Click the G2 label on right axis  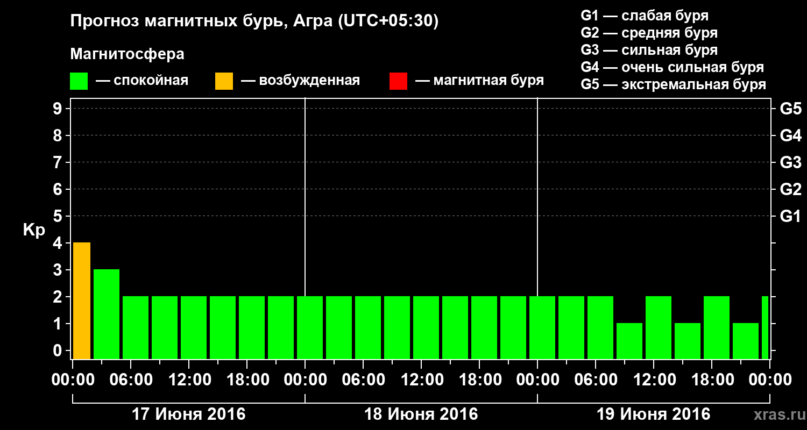[790, 189]
